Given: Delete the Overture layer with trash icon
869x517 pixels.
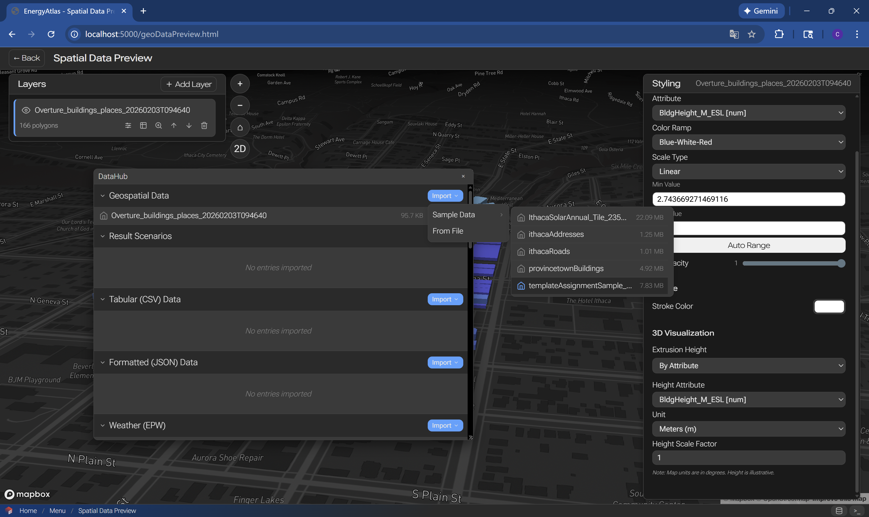Looking at the screenshot, I should click(204, 125).
